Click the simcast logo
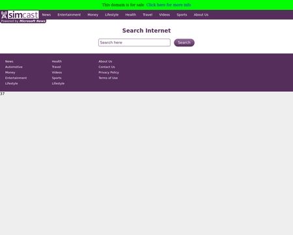Image resolution: width=293 pixels, height=235 pixels. pyautogui.click(x=20, y=15)
